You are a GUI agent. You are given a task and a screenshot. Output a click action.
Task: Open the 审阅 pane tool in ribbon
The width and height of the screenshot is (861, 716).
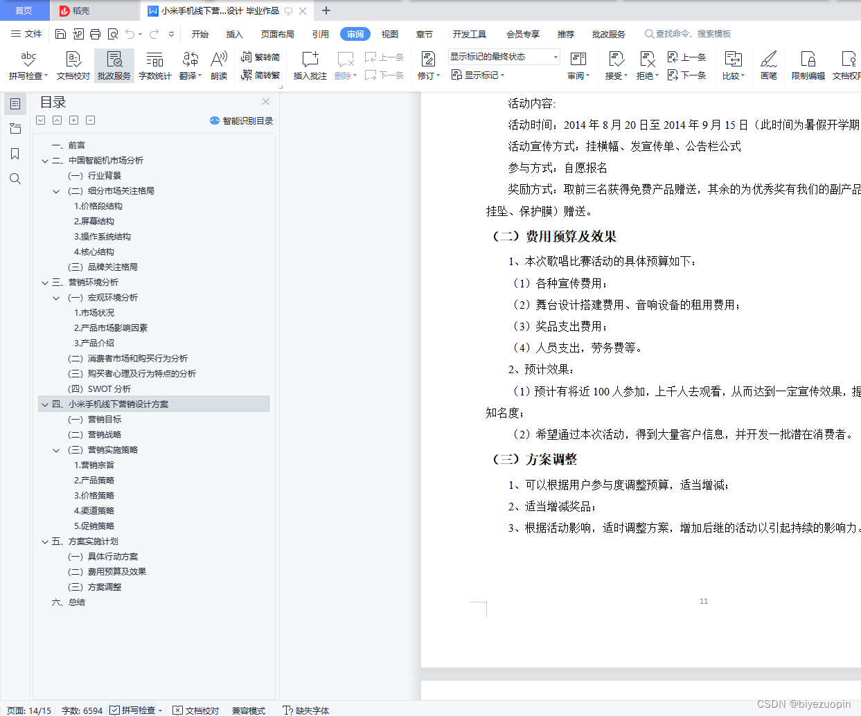click(x=578, y=66)
